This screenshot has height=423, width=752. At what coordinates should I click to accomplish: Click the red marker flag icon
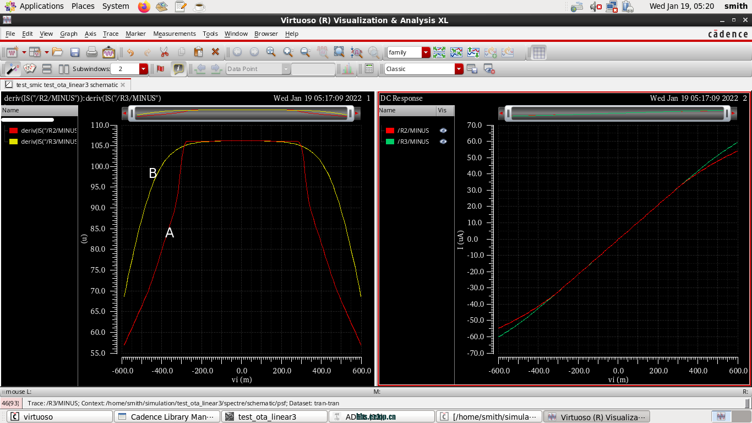click(x=161, y=69)
